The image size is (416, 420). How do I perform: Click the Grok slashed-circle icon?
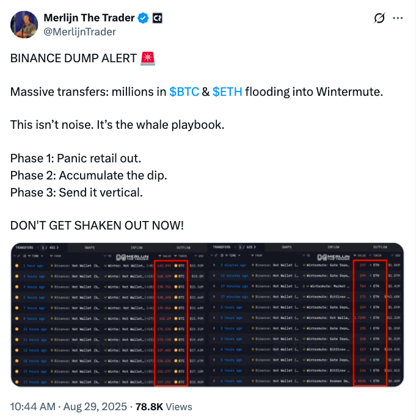click(379, 18)
